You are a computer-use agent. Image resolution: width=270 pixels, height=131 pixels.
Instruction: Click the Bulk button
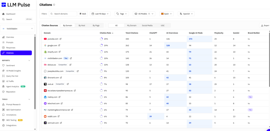[x=83, y=14]
